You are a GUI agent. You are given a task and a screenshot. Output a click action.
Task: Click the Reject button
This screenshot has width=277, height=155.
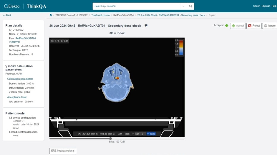coord(254,26)
